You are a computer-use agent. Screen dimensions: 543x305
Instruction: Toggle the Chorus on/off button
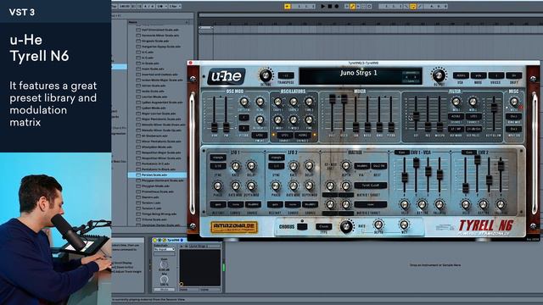coord(302,226)
